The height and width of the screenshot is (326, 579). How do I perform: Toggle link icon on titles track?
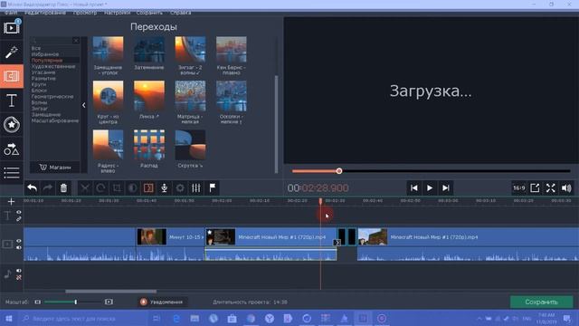(x=19, y=219)
